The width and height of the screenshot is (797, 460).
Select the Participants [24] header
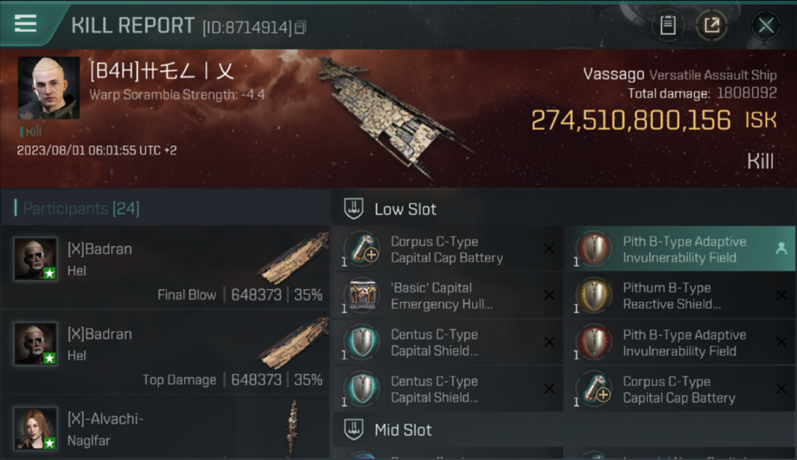81,209
